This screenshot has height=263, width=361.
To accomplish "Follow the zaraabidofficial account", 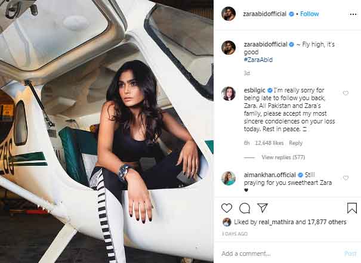I will click(310, 14).
